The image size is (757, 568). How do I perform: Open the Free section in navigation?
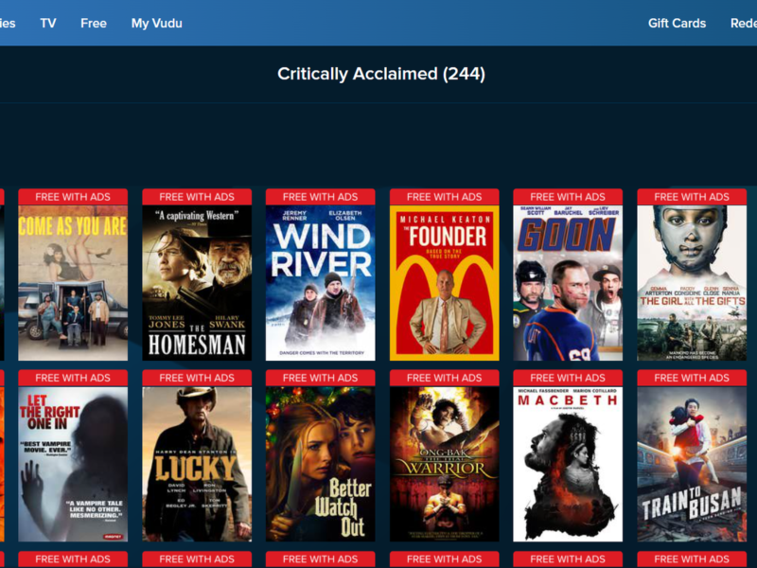click(94, 23)
